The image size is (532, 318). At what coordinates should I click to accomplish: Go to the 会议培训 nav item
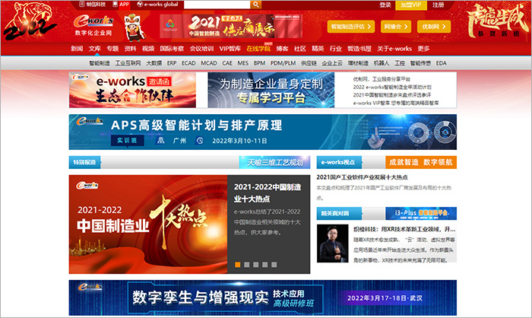(201, 49)
